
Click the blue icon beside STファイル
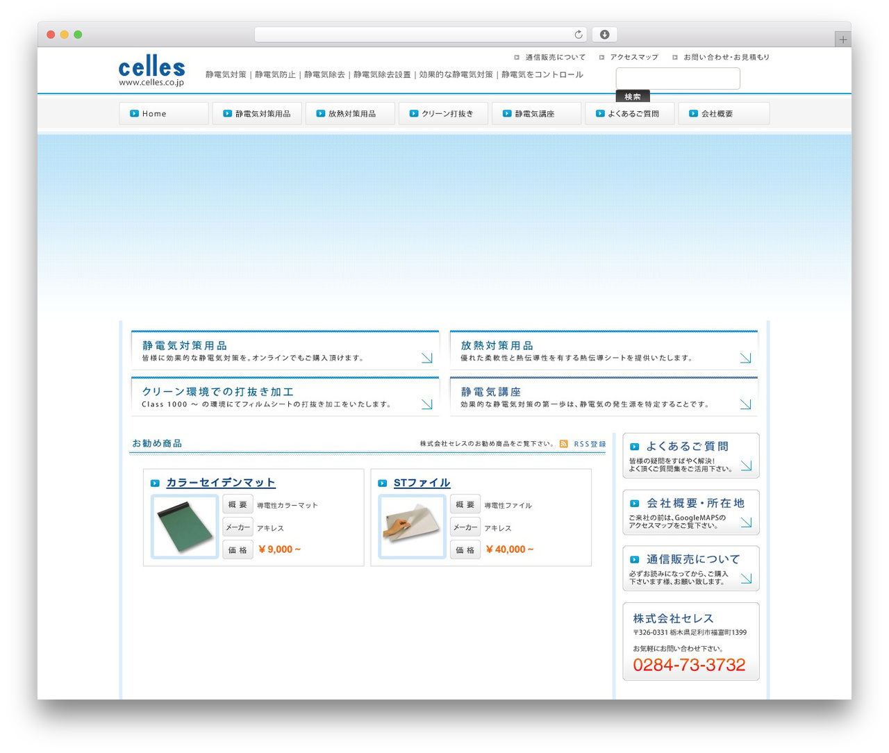pos(382,483)
